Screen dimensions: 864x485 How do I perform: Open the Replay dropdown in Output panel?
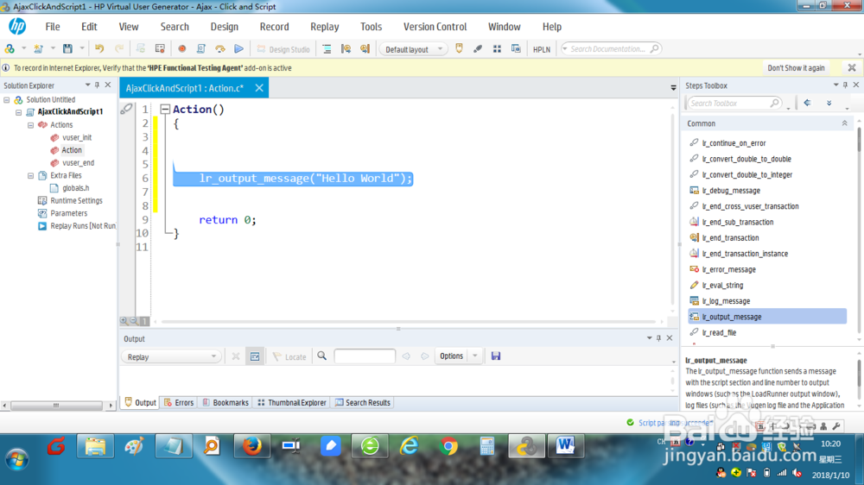tap(171, 356)
